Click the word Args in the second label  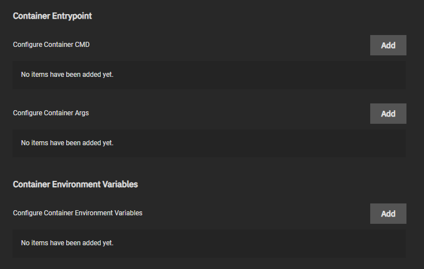point(82,113)
